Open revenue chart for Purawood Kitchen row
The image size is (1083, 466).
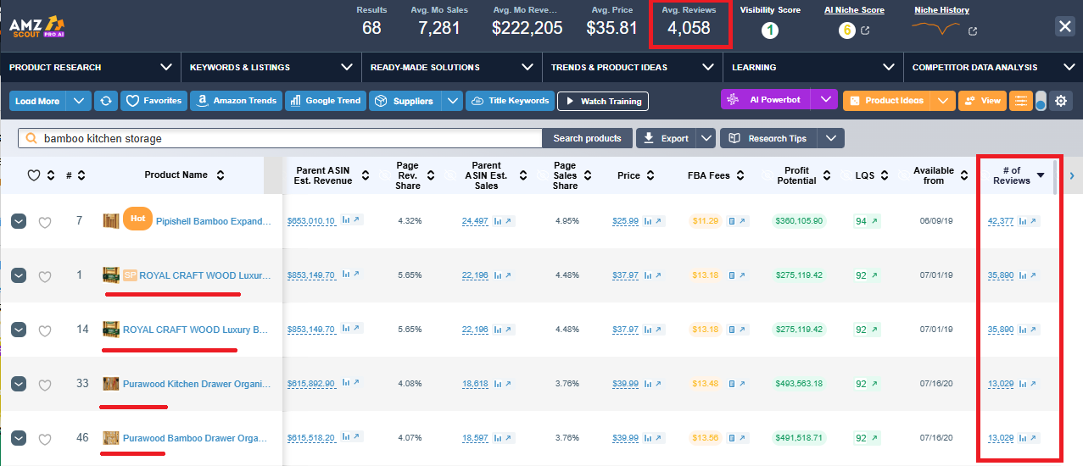[x=346, y=383]
